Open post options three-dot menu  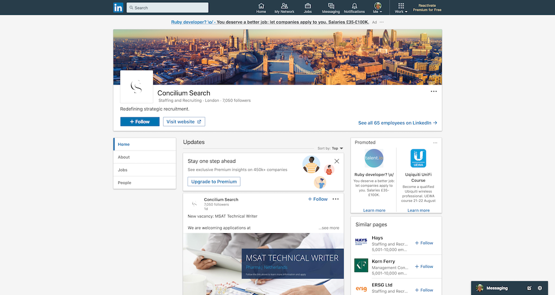click(335, 199)
